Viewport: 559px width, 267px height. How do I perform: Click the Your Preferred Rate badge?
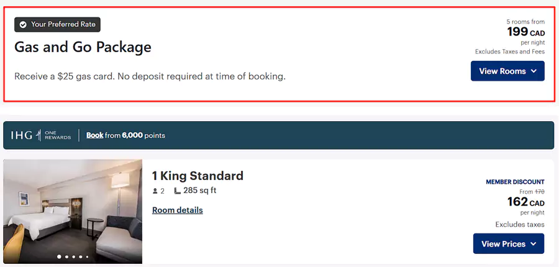57,25
